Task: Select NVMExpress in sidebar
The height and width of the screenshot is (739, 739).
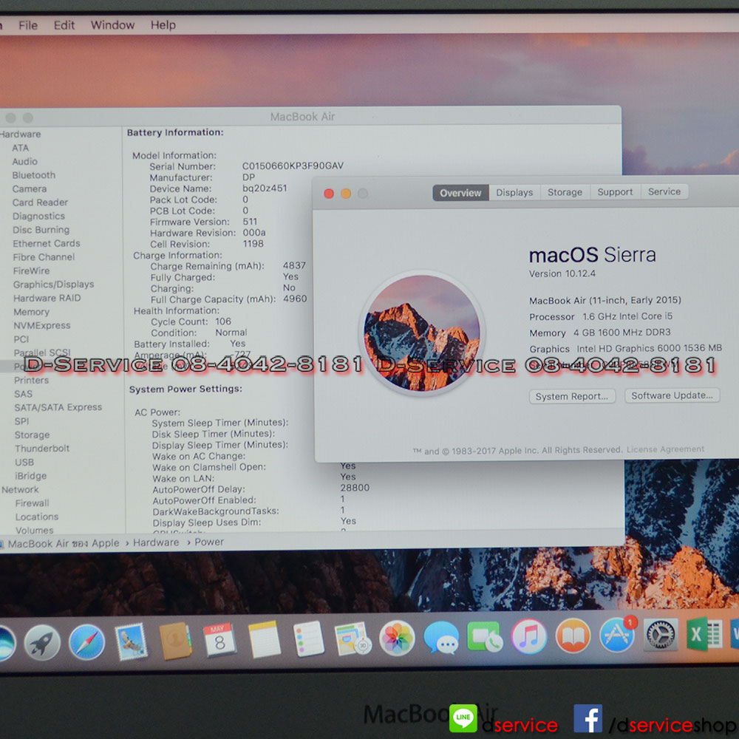Action: click(x=42, y=326)
